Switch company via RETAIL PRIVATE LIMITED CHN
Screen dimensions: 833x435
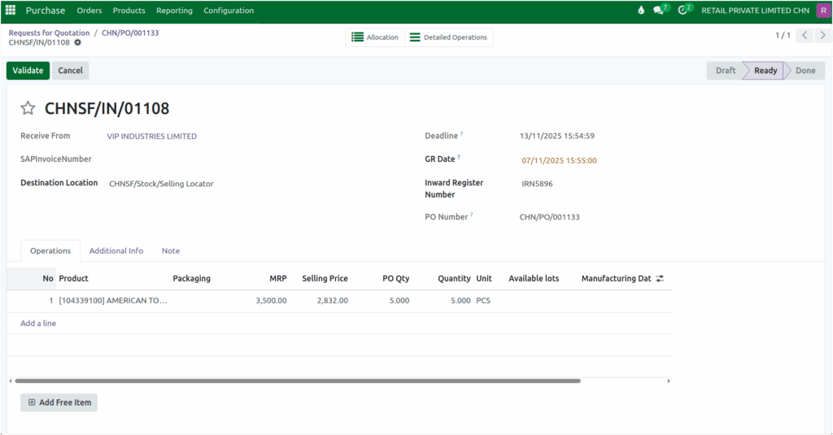click(x=755, y=11)
